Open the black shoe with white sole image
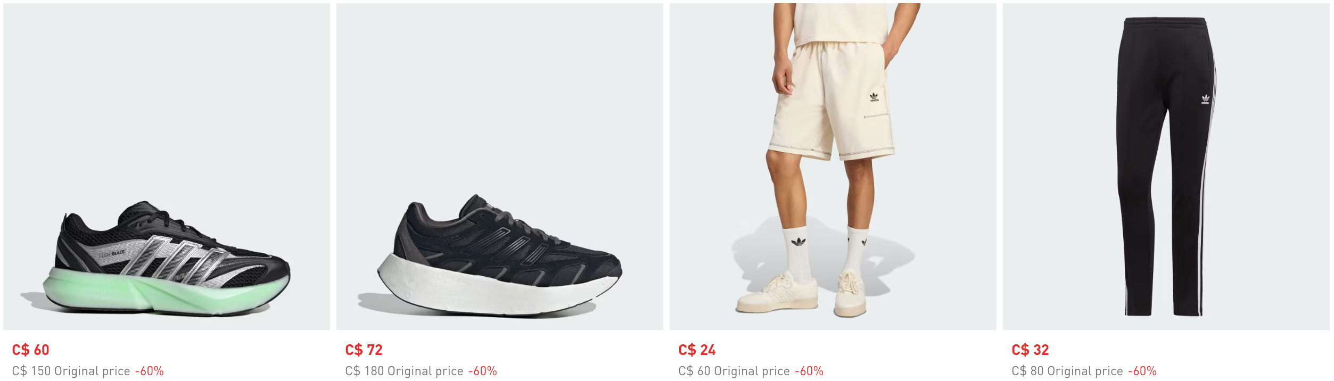Viewport: 1334px width, 381px height. pyautogui.click(x=499, y=167)
